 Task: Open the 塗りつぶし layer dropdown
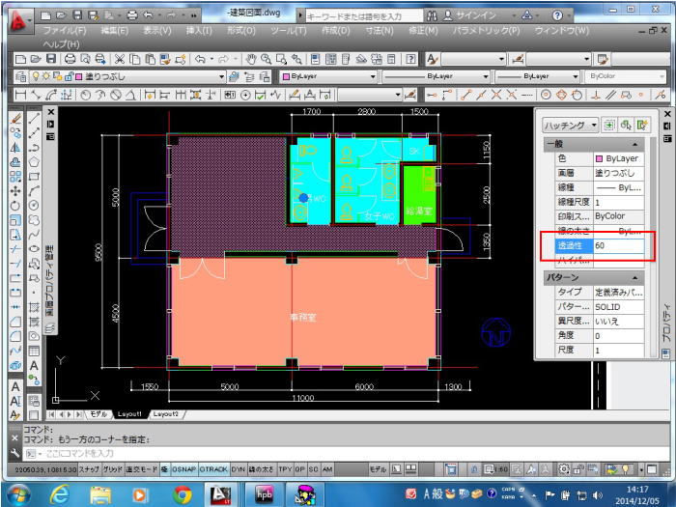coord(221,77)
